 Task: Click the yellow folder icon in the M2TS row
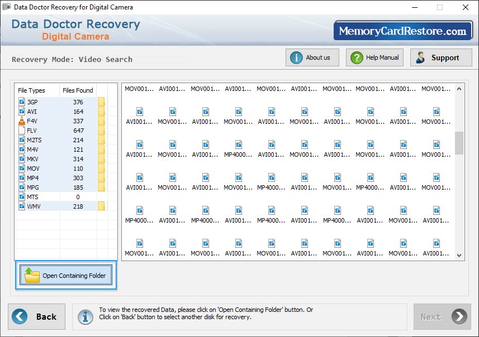point(101,139)
